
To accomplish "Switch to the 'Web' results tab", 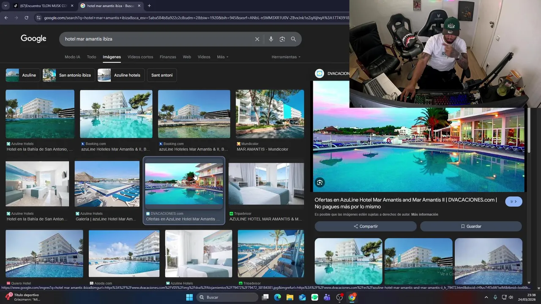I will pos(187,57).
